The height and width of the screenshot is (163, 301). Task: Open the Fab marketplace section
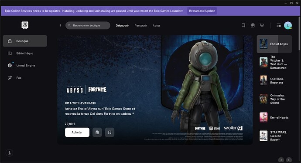point(25,78)
